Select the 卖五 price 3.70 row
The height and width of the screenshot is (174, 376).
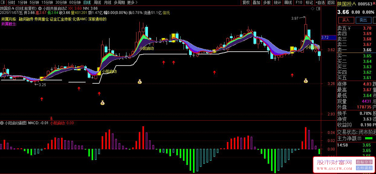click(x=356, y=28)
